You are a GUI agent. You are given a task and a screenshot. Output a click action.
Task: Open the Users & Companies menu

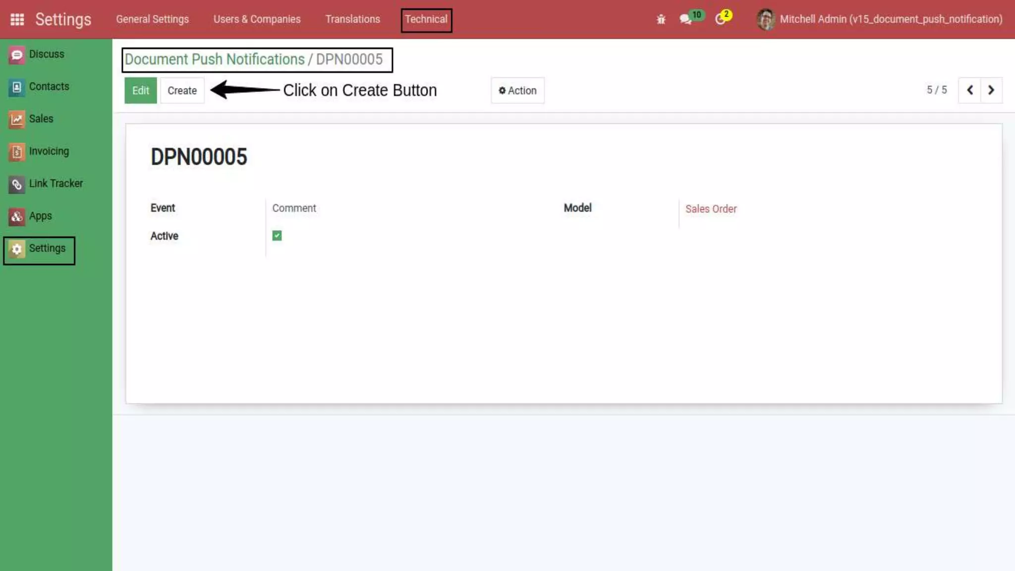(257, 19)
